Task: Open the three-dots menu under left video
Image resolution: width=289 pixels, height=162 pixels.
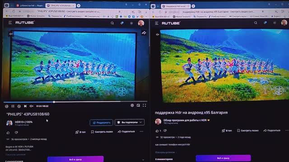Action: point(141,131)
